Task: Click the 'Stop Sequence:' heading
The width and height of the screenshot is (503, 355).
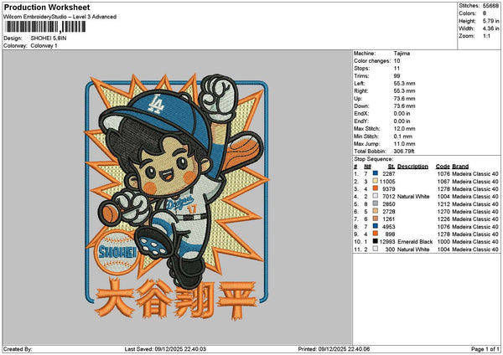Action: coord(373,159)
